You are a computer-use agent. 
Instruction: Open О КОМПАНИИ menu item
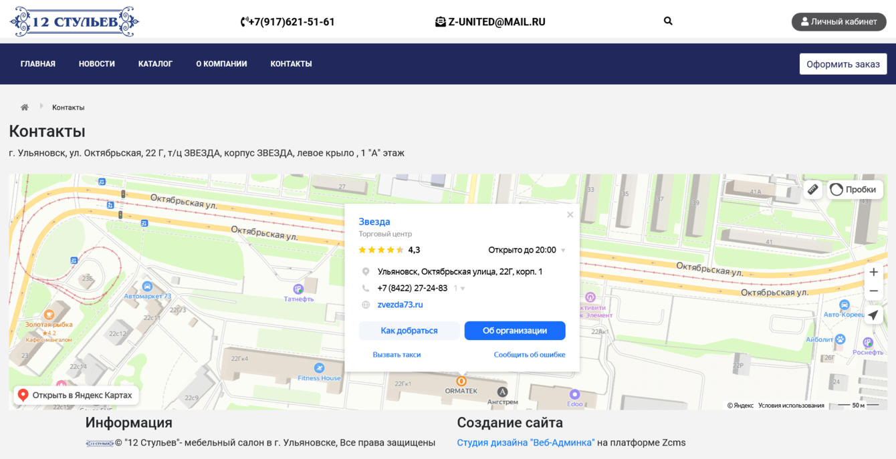(x=221, y=64)
